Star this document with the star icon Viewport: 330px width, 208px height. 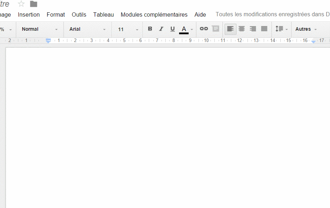pos(21,4)
